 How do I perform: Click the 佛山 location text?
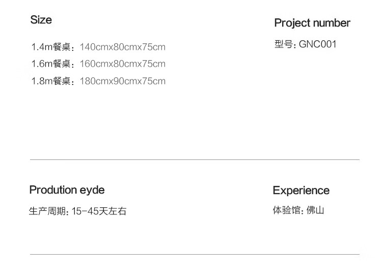point(315,210)
